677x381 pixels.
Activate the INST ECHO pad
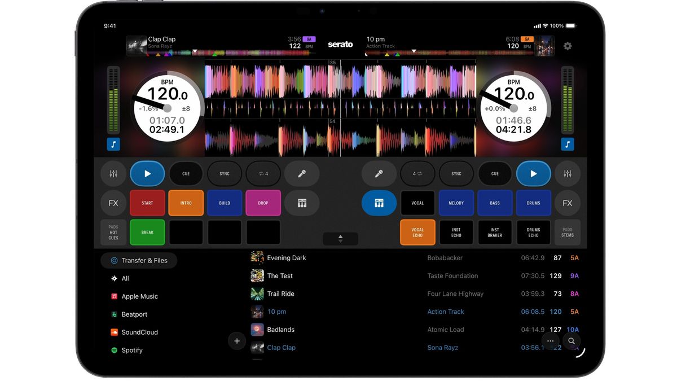(x=456, y=233)
